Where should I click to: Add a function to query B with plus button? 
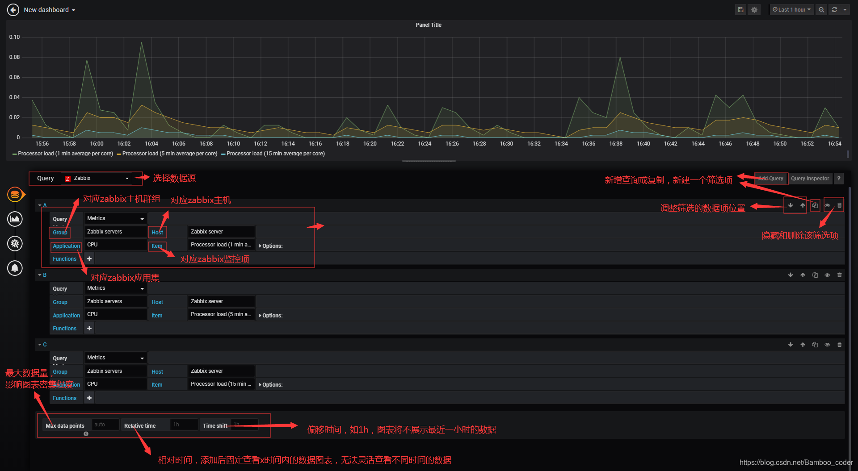[x=89, y=328]
